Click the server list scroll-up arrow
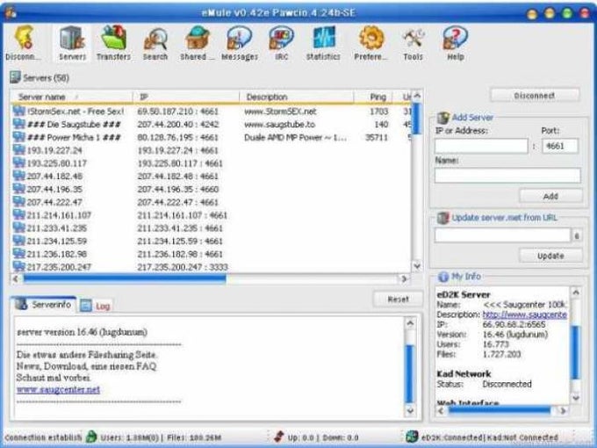The height and width of the screenshot is (448, 597). point(417,95)
